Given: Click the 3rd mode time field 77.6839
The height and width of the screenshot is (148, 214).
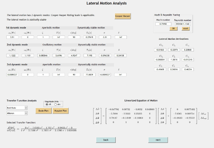Looking at the screenshot, I should coord(89,75).
